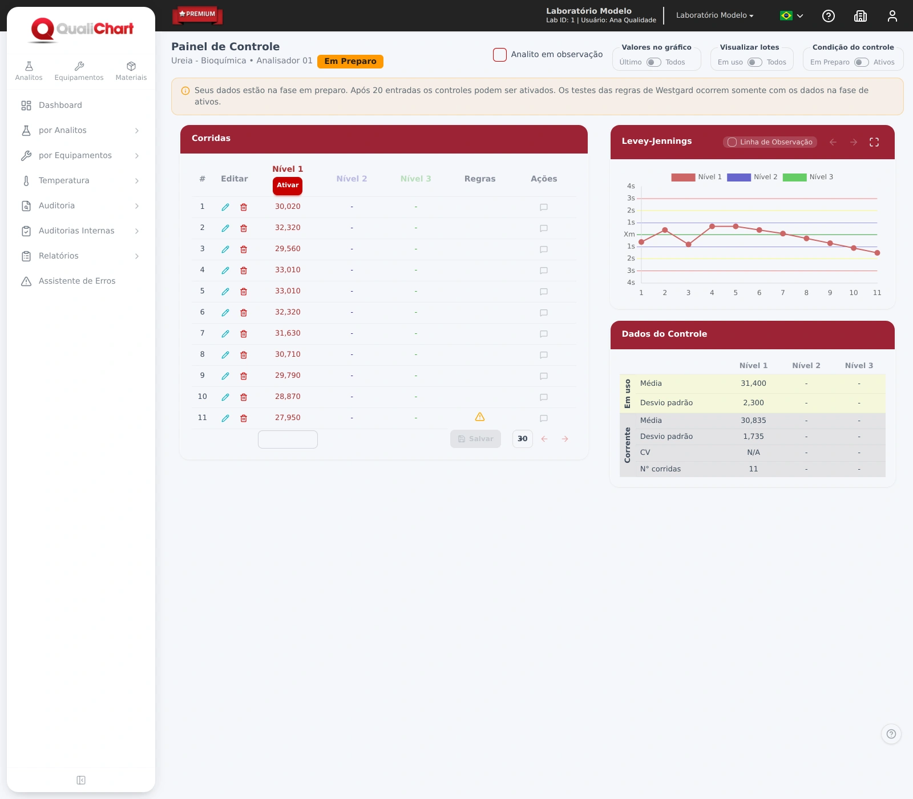The height and width of the screenshot is (799, 913).
Task: Expand por Analitos menu
Action: point(81,130)
